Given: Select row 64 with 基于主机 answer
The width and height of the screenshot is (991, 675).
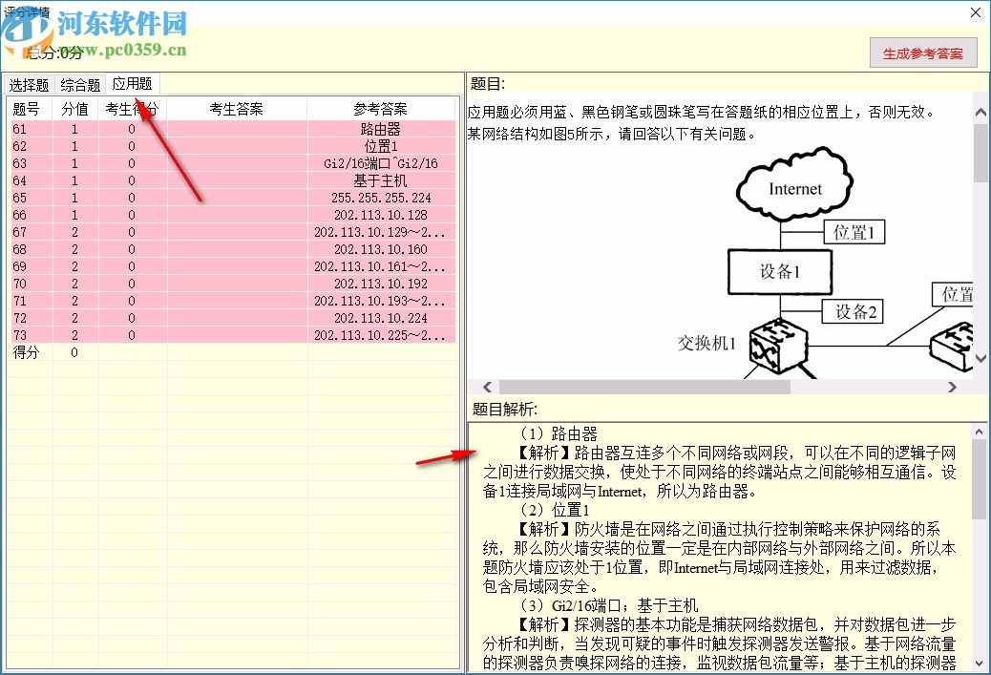Looking at the screenshot, I should click(233, 180).
